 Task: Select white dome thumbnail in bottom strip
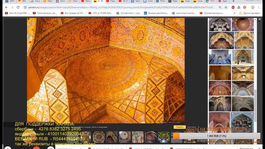click(125, 137)
